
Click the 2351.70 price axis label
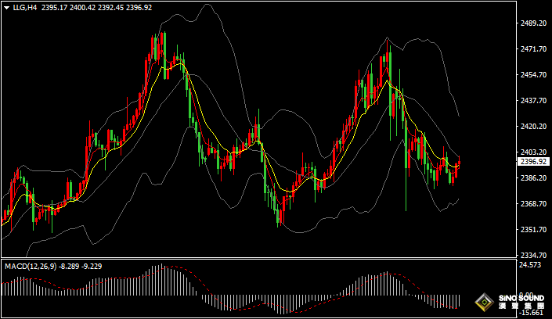click(x=532, y=230)
